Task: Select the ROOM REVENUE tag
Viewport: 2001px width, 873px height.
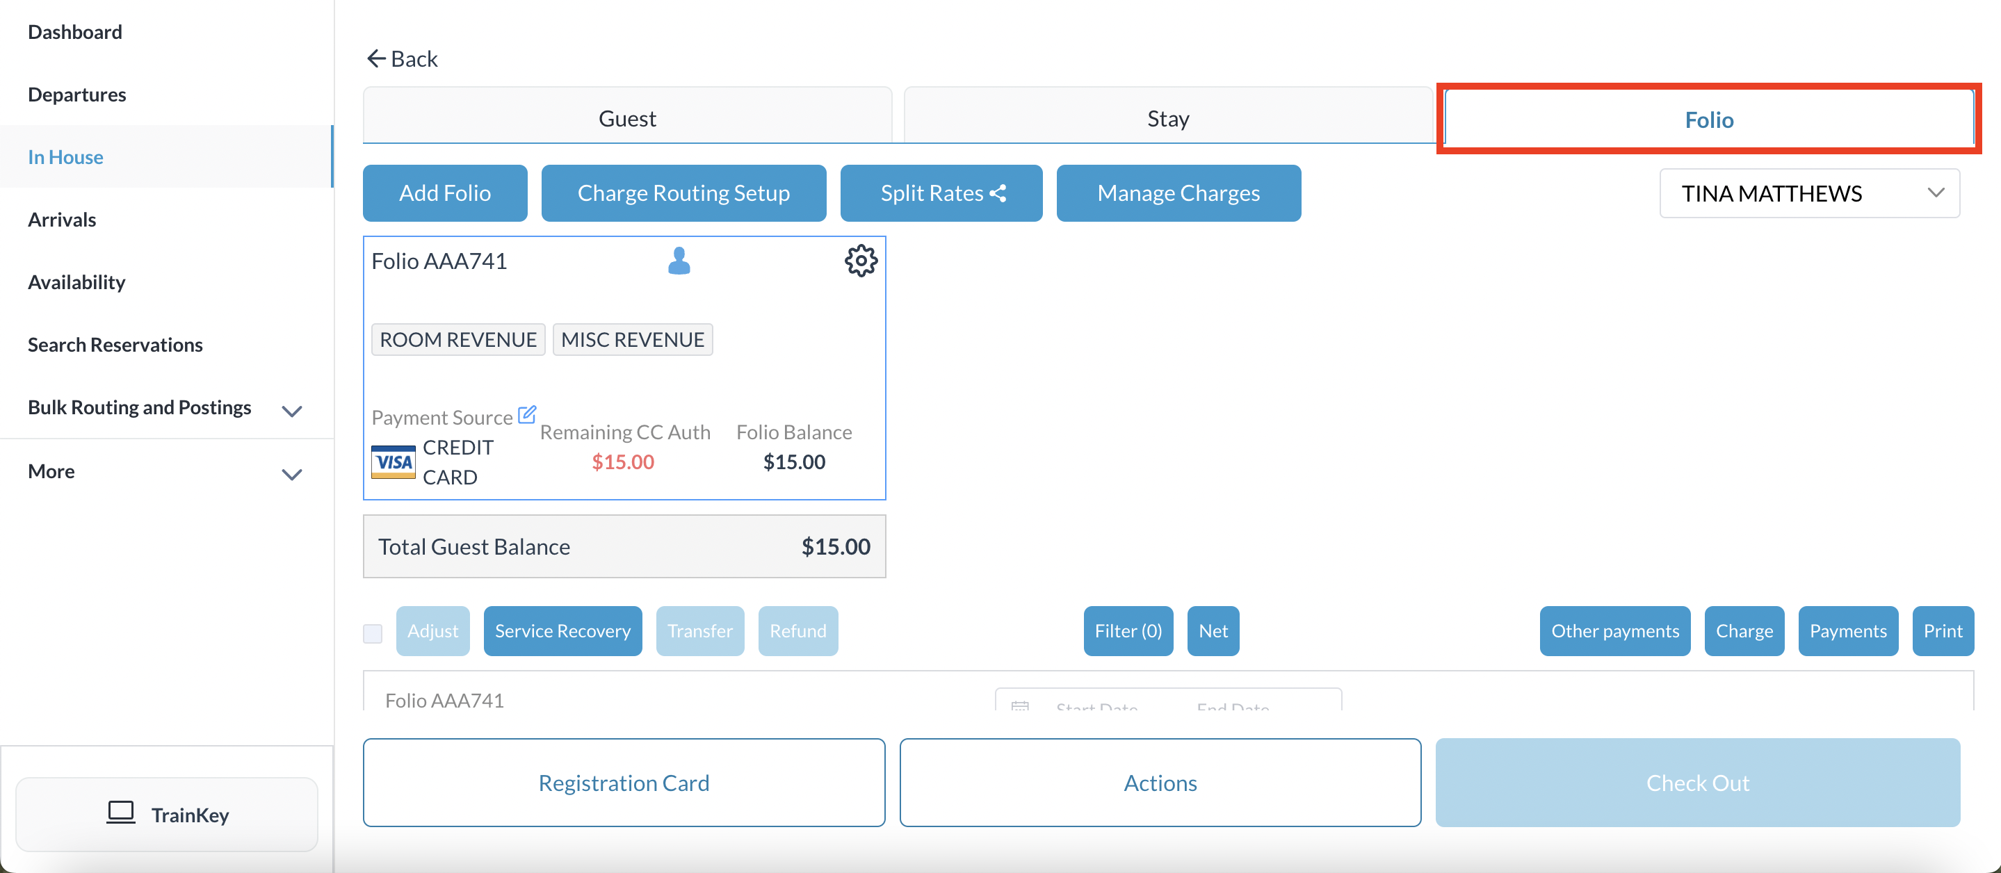Action: tap(457, 339)
